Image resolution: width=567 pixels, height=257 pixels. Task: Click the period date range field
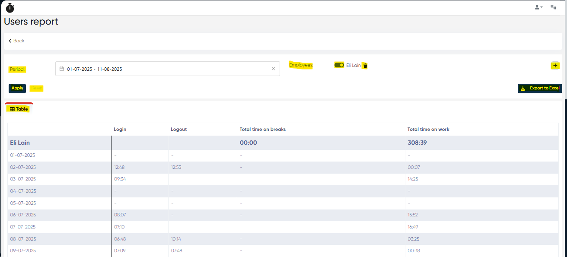tap(164, 69)
